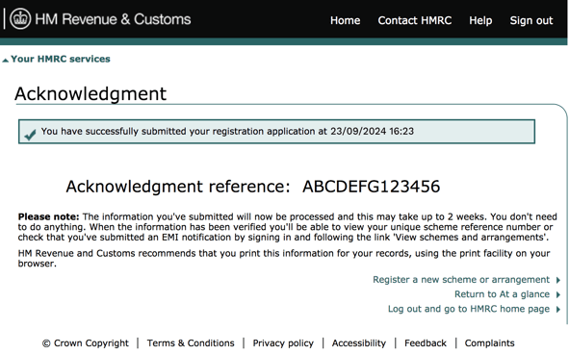The width and height of the screenshot is (569, 354).
Task: Return to At a glance page
Action: pyautogui.click(x=503, y=294)
